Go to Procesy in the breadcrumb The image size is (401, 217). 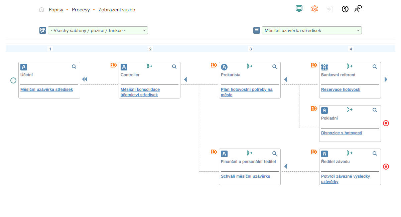81,10
